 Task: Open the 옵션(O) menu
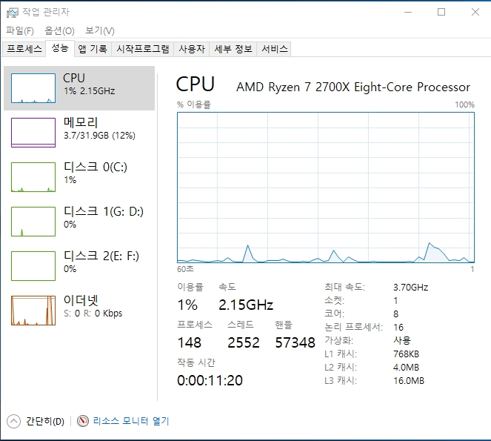(x=59, y=30)
